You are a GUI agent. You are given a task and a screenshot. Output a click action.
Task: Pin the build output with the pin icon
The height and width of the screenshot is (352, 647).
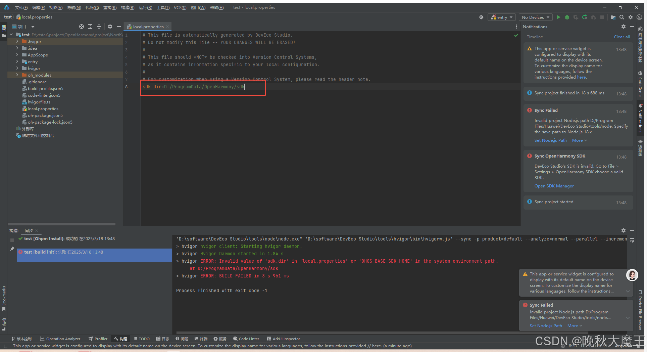12,249
